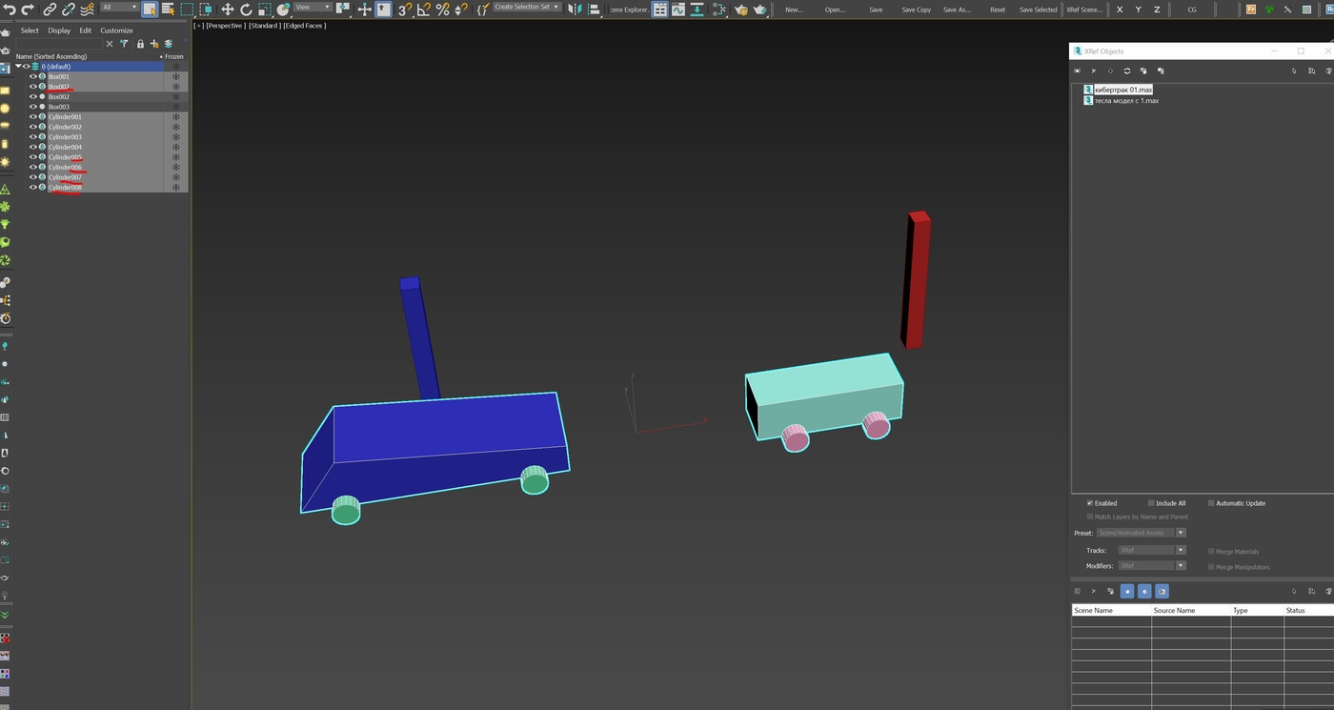Click the XRef Scene... button
This screenshot has height=710, width=1334.
[1084, 10]
